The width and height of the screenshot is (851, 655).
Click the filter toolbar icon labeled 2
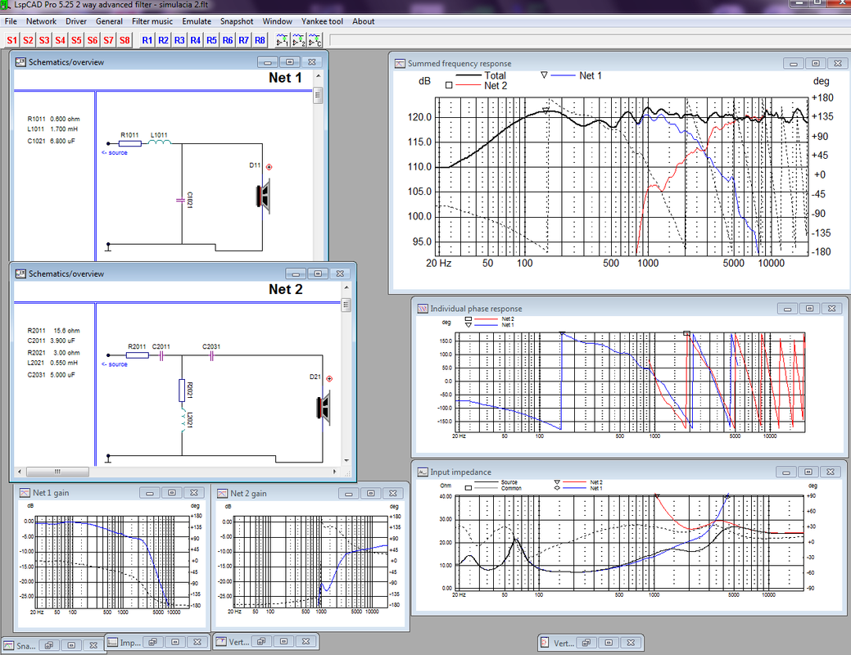click(298, 40)
